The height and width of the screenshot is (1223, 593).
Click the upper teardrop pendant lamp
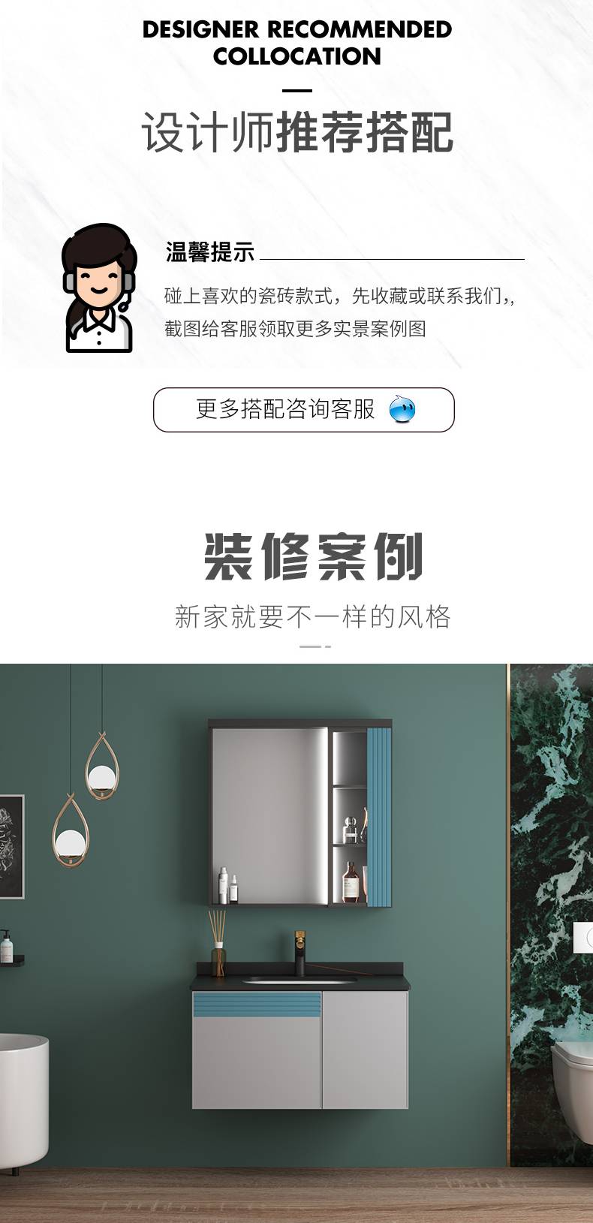point(101,767)
